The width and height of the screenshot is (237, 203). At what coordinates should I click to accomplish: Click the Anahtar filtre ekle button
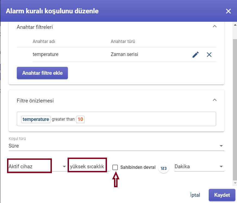[x=42, y=73]
